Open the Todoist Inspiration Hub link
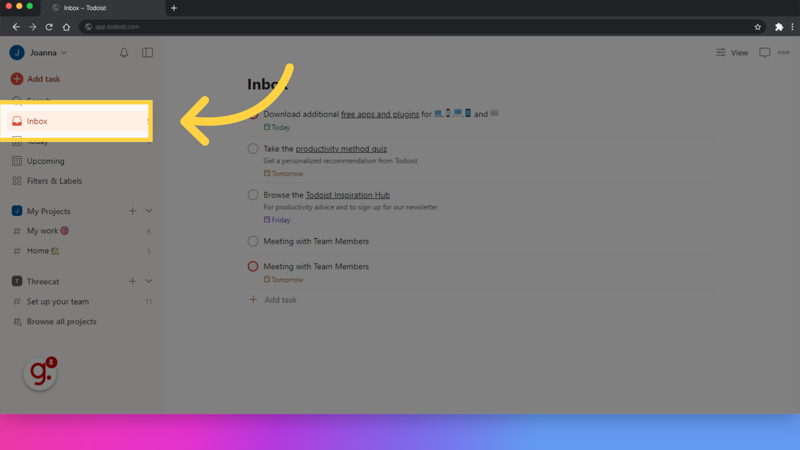Image resolution: width=800 pixels, height=450 pixels. pyautogui.click(x=348, y=195)
